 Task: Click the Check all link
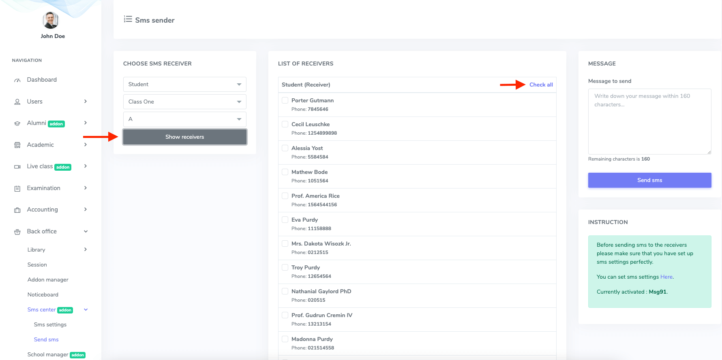(541, 85)
